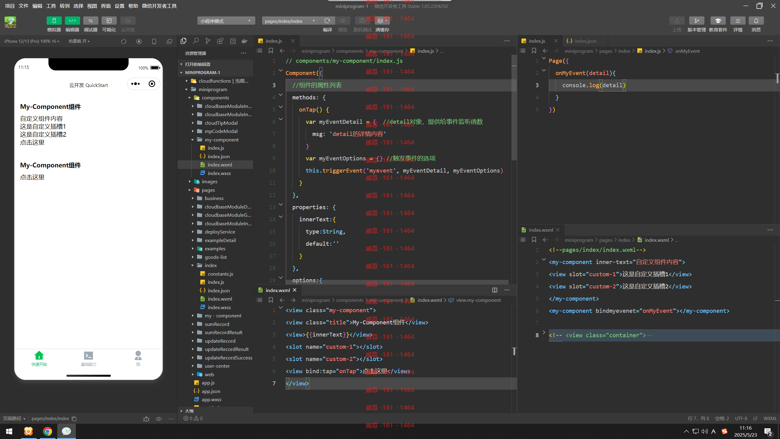This screenshot has width=780, height=439.
Task: Click the simulator refresh icon
Action: click(x=124, y=41)
